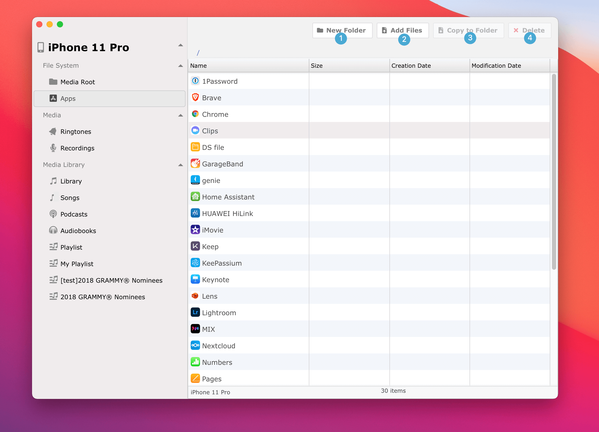Click the Nextcloud icon
599x432 pixels.
195,345
